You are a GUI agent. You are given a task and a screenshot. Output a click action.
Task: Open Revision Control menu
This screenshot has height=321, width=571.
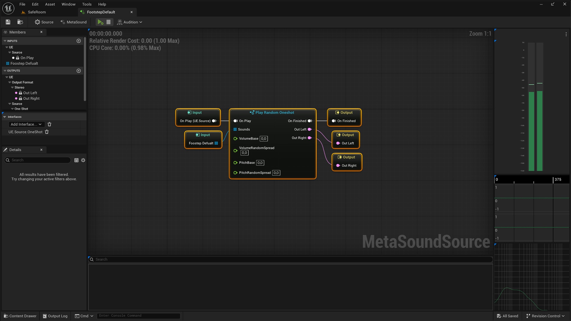pos(545,316)
